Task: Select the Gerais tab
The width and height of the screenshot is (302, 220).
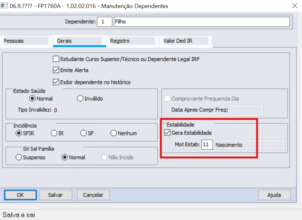Action: [79, 41]
